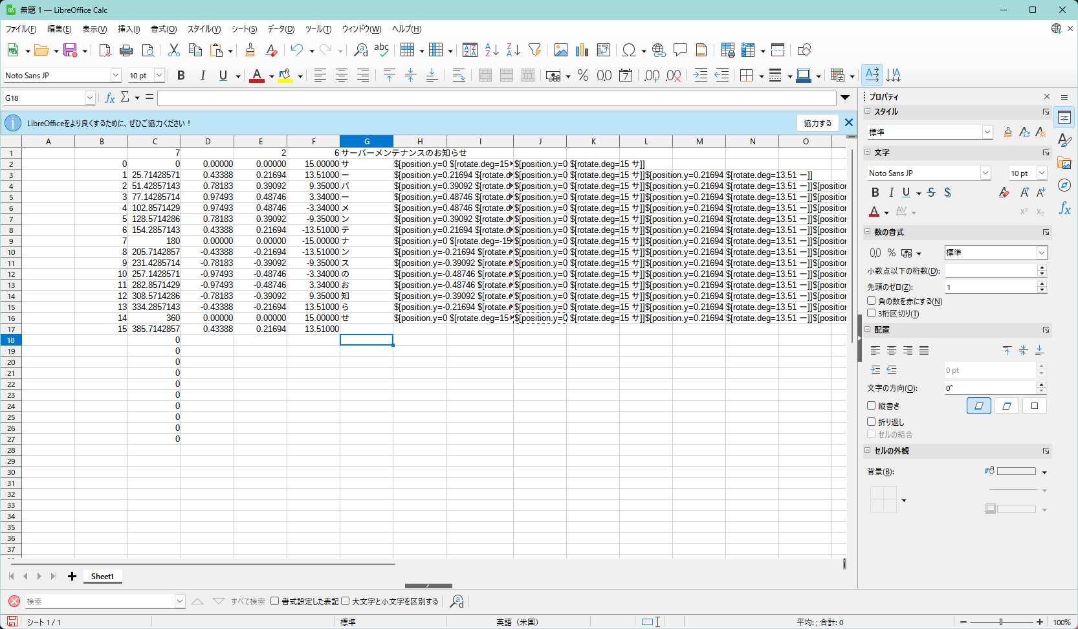This screenshot has width=1078, height=629.
Task: Click the Function Wizard fx icon
Action: click(110, 98)
